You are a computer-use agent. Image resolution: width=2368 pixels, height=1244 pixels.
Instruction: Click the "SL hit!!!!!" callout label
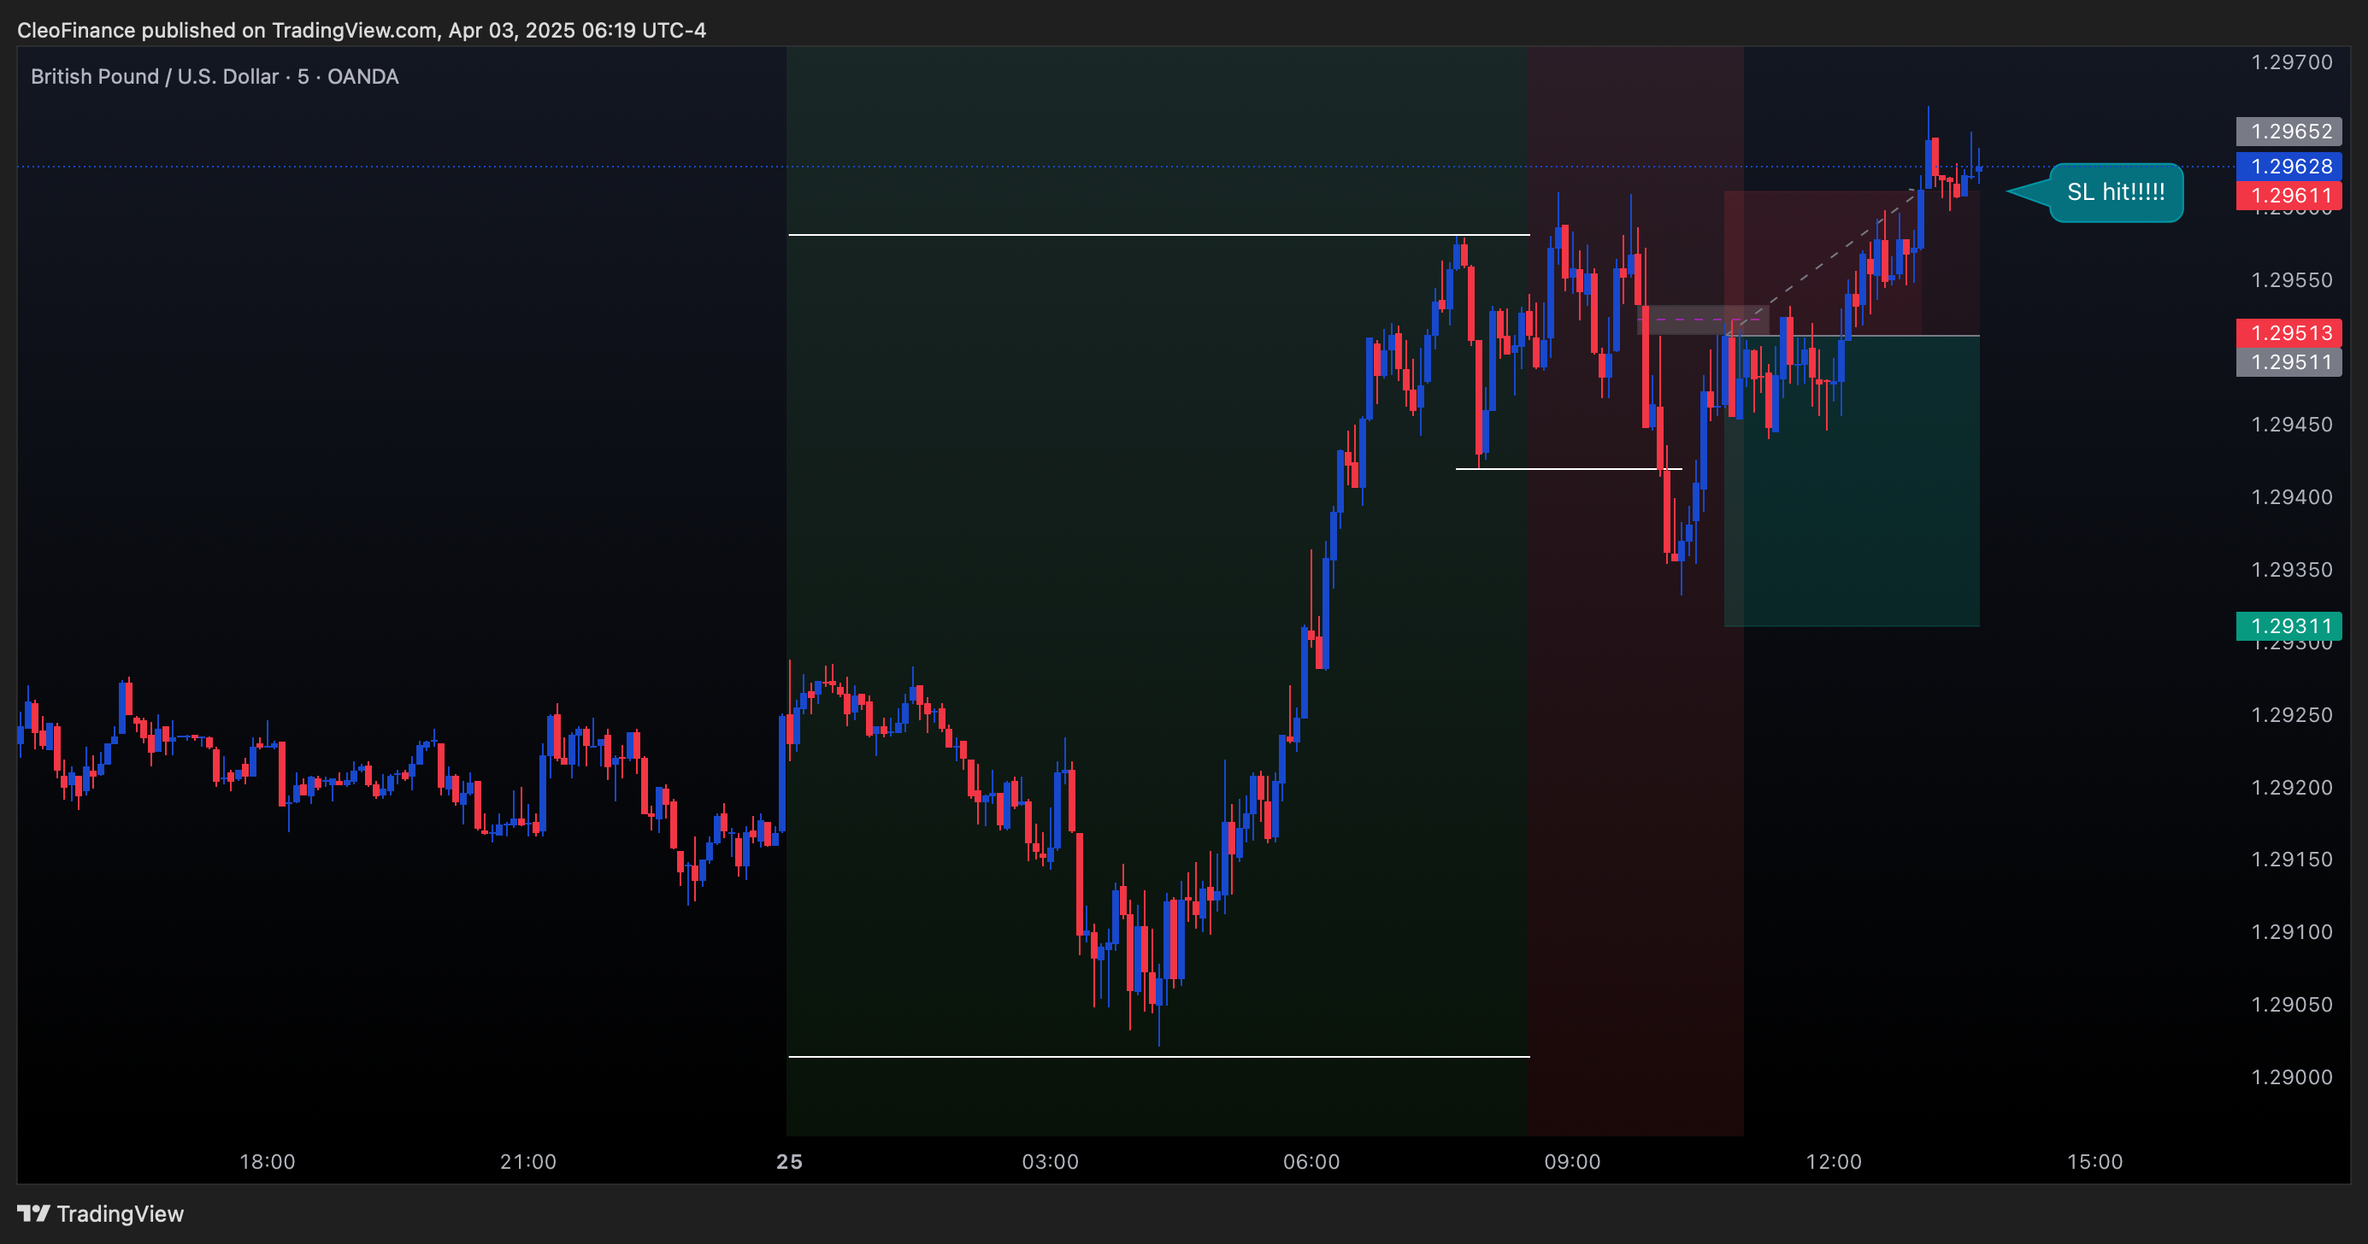(x=2116, y=192)
